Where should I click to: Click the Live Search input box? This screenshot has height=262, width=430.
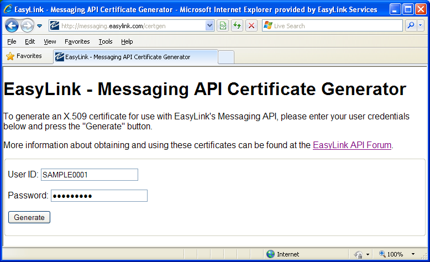pos(332,26)
